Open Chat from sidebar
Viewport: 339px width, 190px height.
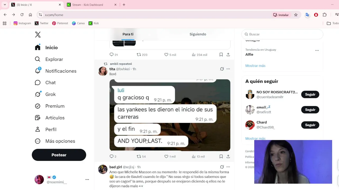pyautogui.click(x=45, y=83)
